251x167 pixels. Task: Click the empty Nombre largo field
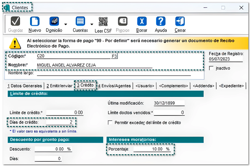tap(114, 73)
